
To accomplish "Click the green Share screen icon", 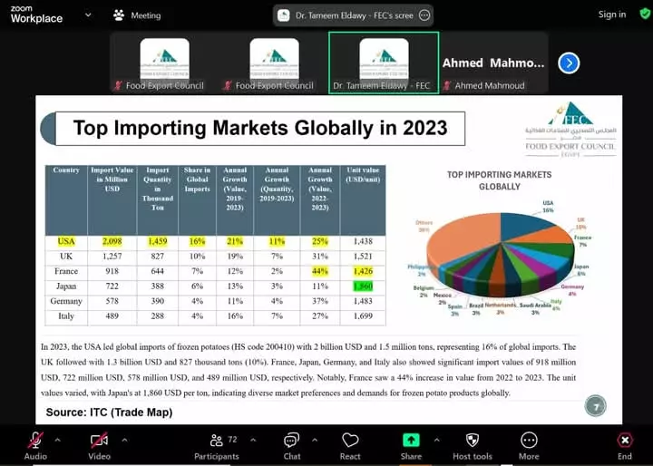I will [x=411, y=442].
